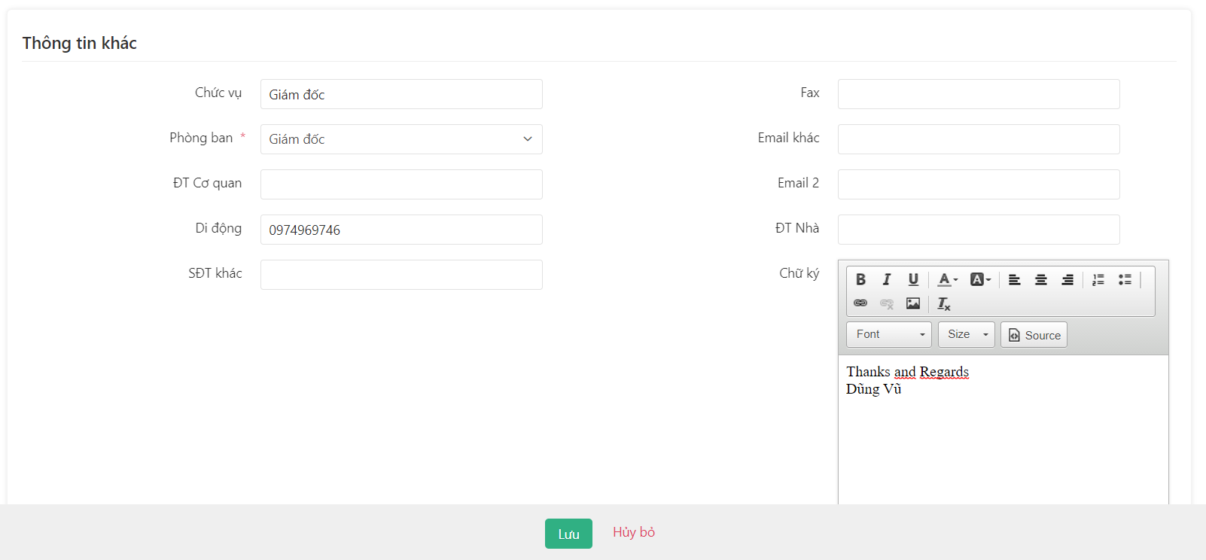Image resolution: width=1206 pixels, height=560 pixels.
Task: Switch editor to Source view
Action: 1034,335
